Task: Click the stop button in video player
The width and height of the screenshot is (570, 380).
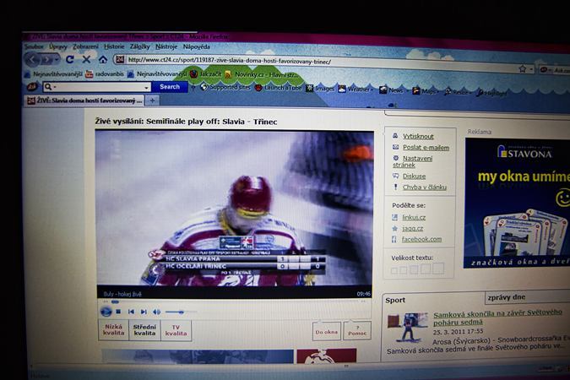Action: point(118,312)
